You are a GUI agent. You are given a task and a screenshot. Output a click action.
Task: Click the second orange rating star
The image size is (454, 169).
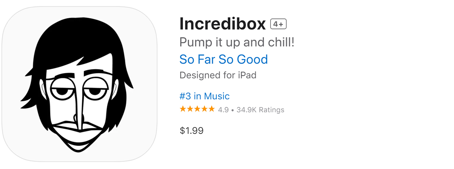coord(190,109)
